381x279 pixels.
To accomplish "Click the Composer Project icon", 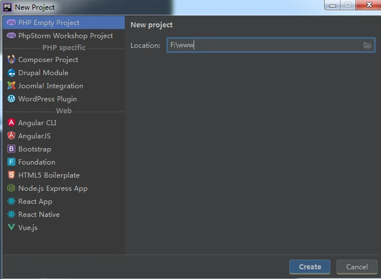I will click(x=11, y=60).
